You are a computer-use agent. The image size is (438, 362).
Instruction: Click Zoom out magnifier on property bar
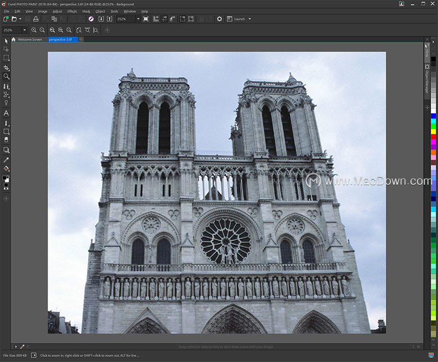(x=42, y=30)
